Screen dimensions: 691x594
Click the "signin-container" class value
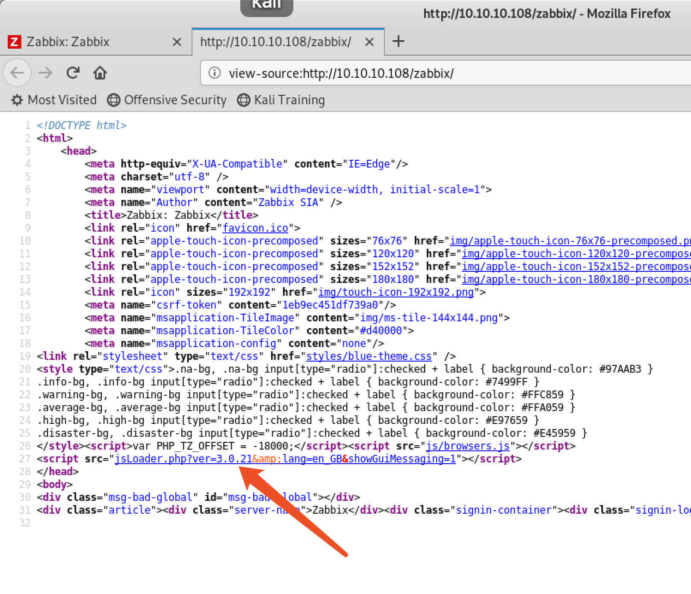pyautogui.click(x=504, y=510)
